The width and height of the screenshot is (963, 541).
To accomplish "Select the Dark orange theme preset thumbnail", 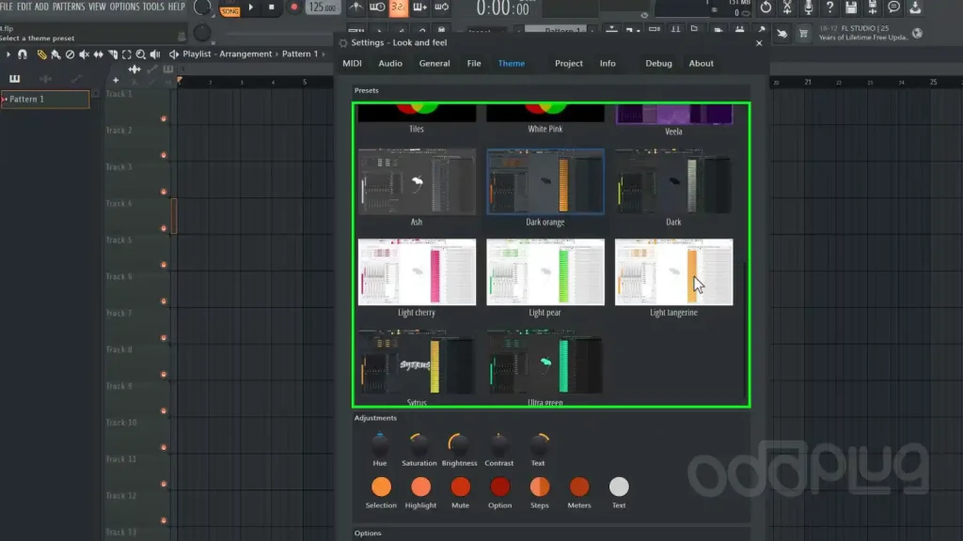I will pyautogui.click(x=545, y=181).
